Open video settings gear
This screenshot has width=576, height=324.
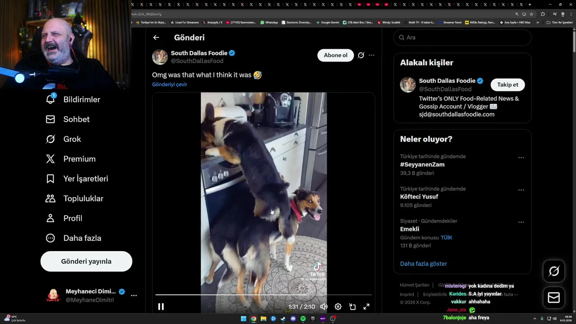click(x=338, y=306)
